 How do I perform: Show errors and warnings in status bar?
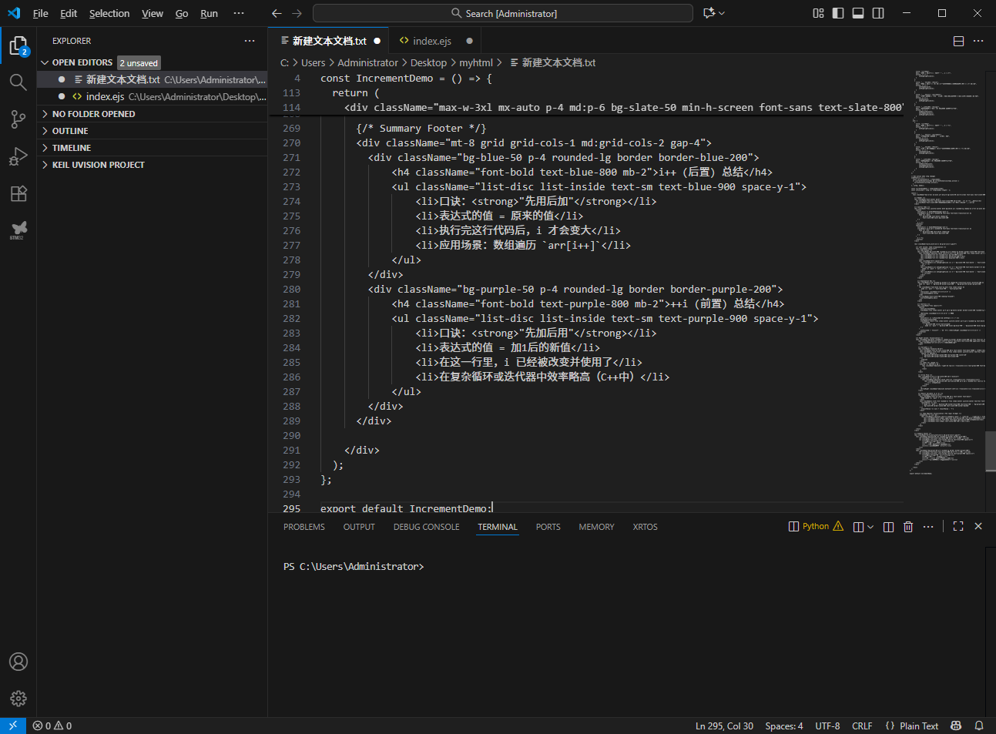point(52,726)
